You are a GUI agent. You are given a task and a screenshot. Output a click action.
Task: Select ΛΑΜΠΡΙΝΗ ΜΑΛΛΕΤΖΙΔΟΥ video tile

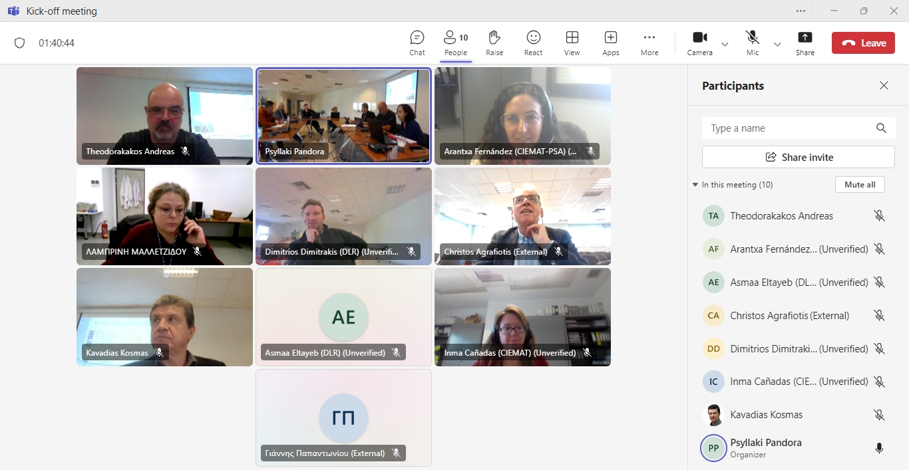[x=164, y=216]
